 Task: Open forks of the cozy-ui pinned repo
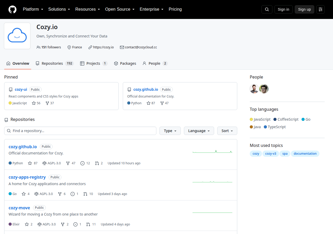[x=50, y=103]
